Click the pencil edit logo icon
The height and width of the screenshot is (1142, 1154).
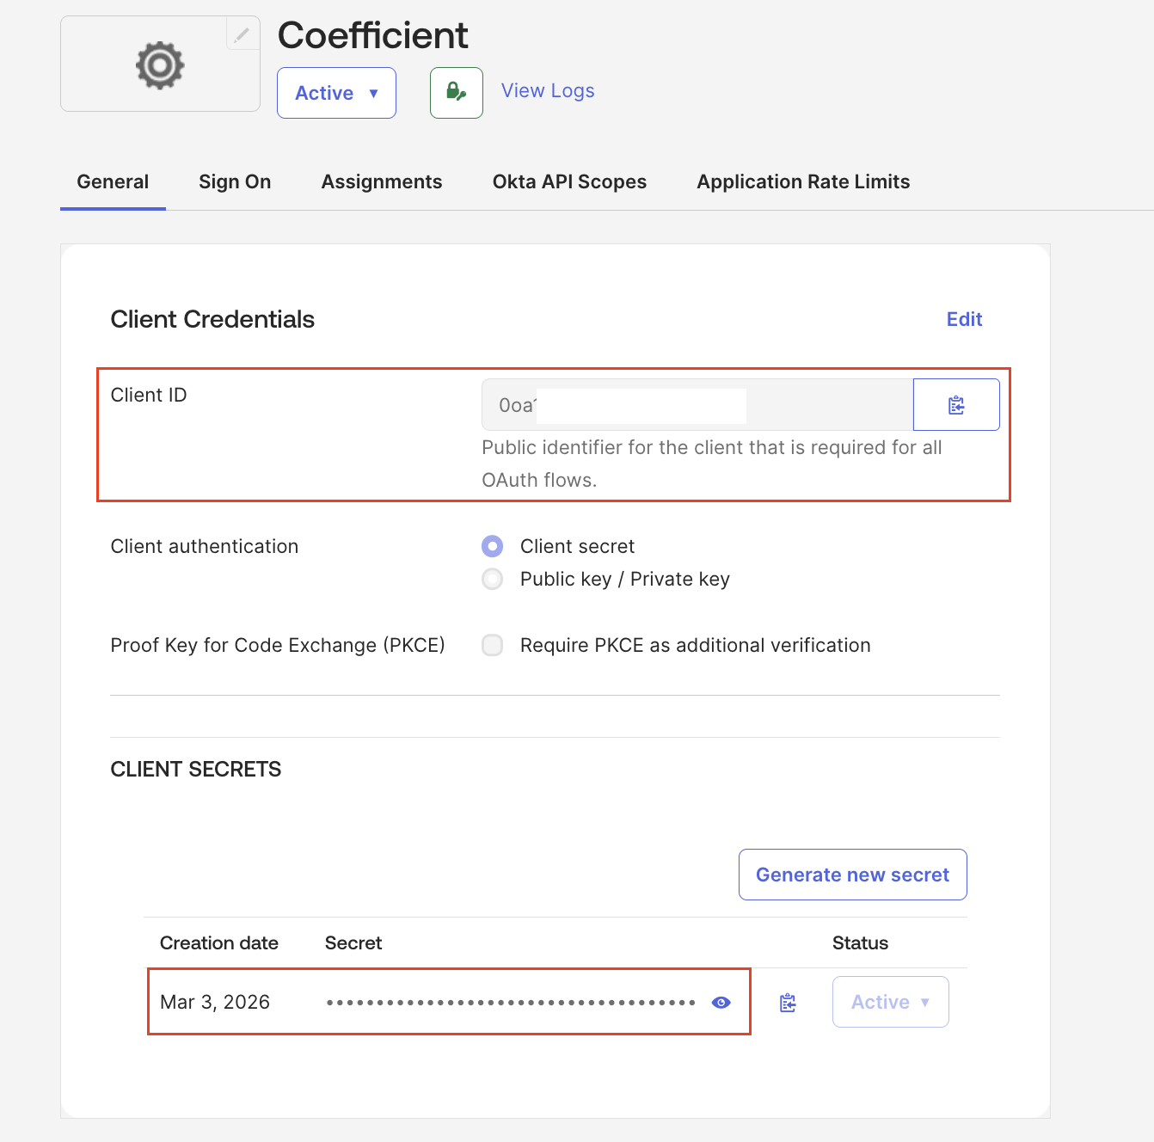coord(242,34)
